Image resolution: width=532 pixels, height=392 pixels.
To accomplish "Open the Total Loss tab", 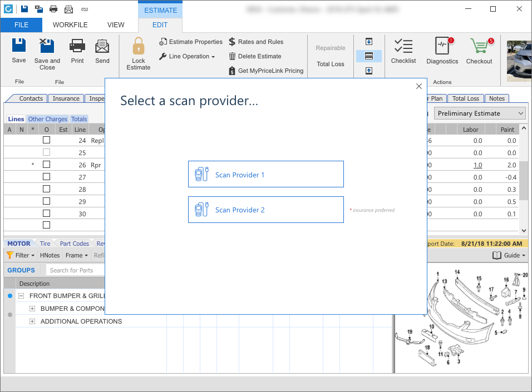I will (465, 98).
